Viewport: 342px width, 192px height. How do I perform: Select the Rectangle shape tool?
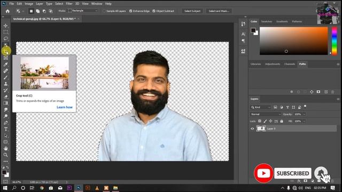tap(6, 142)
